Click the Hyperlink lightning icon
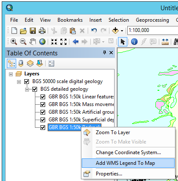The width and height of the screenshot is (178, 181). 144,42
